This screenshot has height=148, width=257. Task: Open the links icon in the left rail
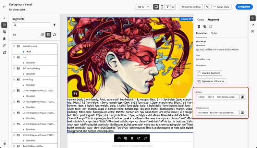(4, 46)
